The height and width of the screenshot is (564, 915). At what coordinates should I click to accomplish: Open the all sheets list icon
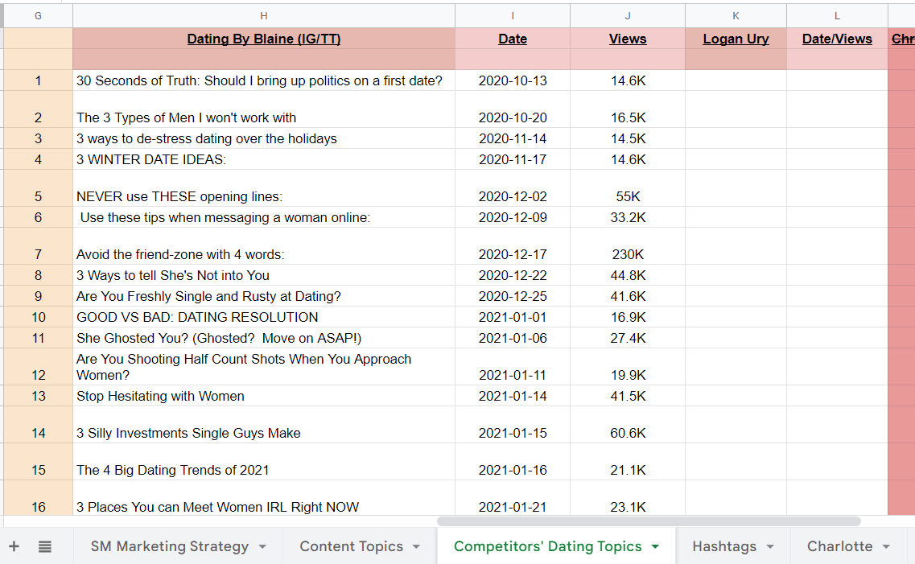point(45,546)
